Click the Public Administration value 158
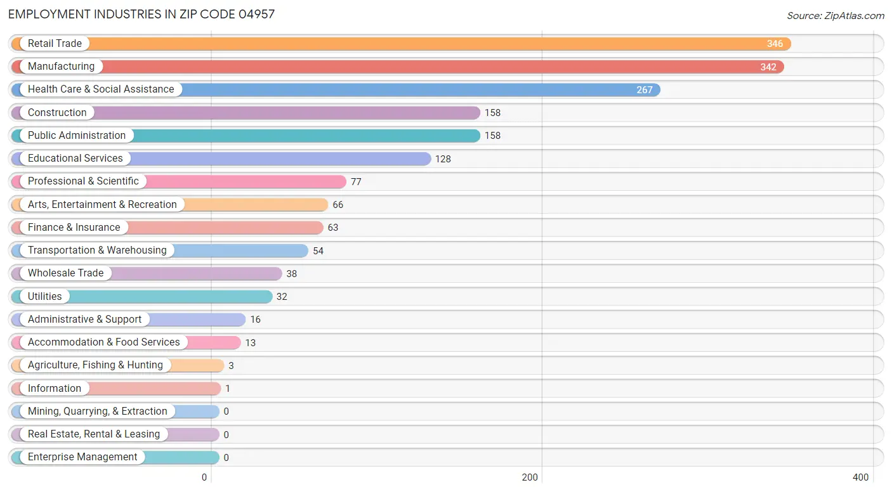 pyautogui.click(x=492, y=136)
